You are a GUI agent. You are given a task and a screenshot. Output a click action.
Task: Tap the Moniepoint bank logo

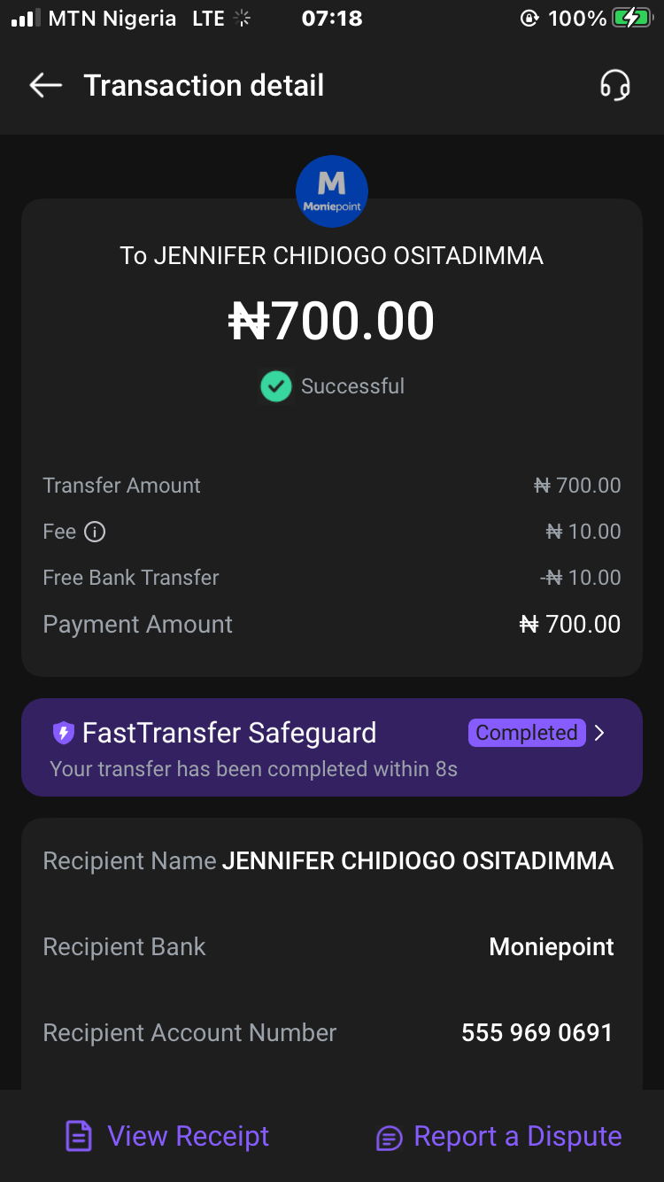(331, 191)
